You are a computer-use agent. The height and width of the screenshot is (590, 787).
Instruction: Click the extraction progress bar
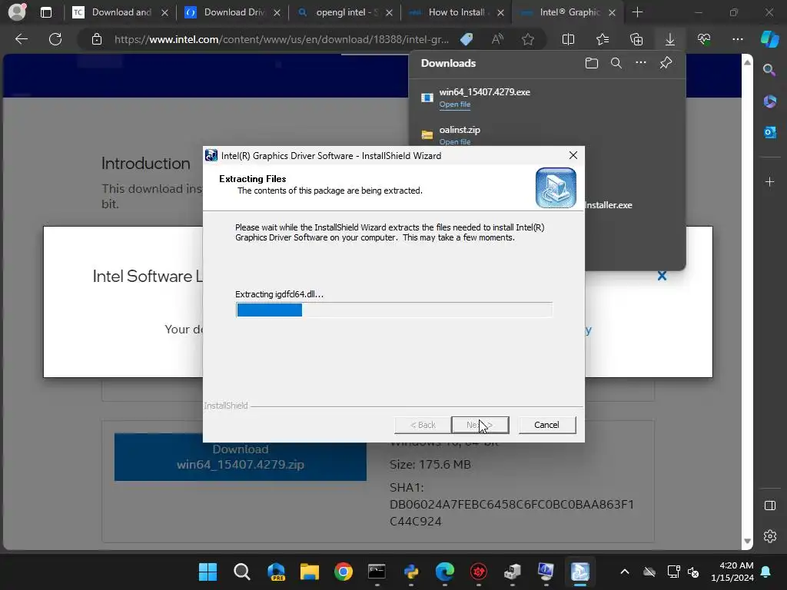(394, 310)
